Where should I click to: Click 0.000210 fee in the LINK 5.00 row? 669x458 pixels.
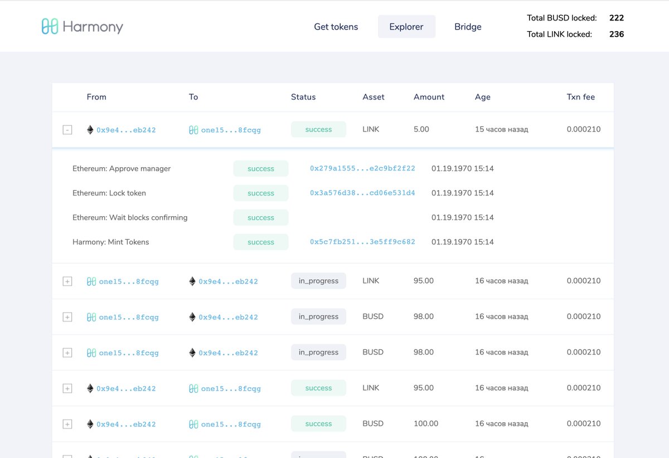pyautogui.click(x=584, y=129)
